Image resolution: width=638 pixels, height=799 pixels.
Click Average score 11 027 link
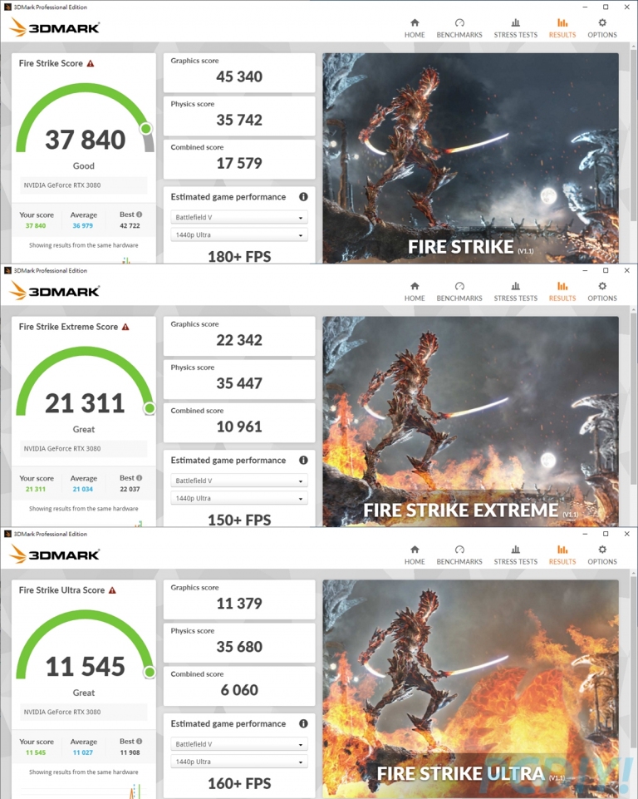(82, 752)
